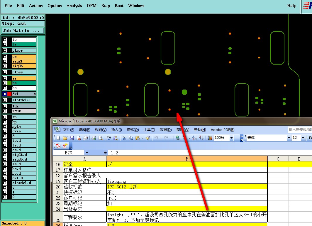Expand the PDF toolbar options arrow
Viewport: 312px width, 226px height.
pos(71,146)
